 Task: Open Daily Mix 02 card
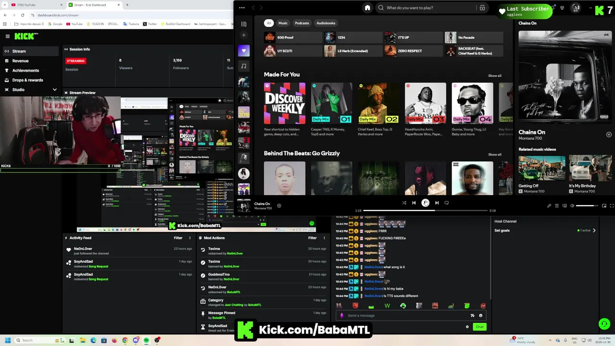[378, 110]
